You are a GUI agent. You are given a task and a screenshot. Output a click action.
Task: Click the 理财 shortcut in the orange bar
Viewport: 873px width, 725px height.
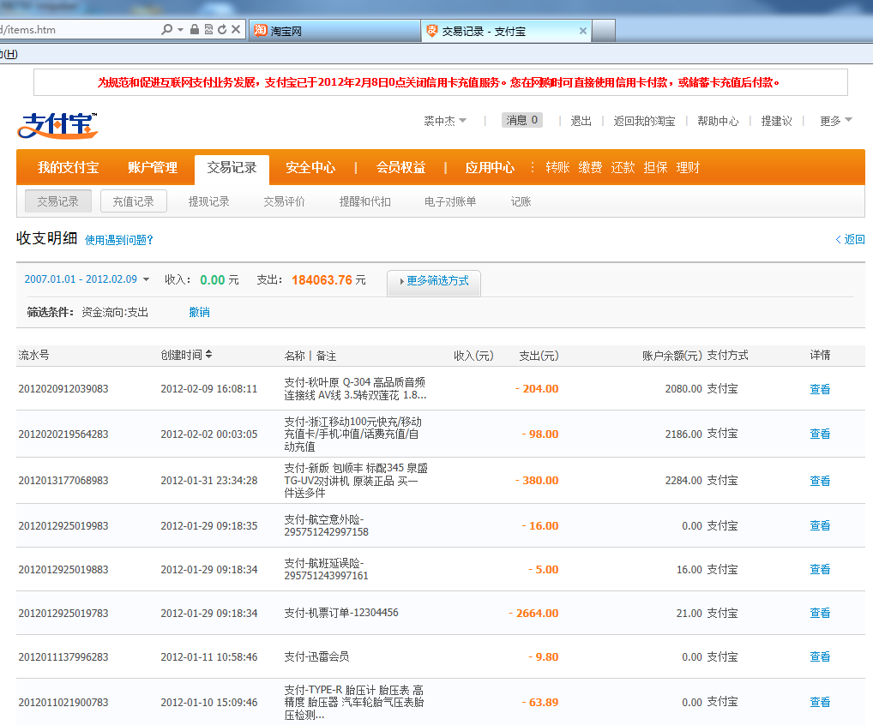[688, 167]
